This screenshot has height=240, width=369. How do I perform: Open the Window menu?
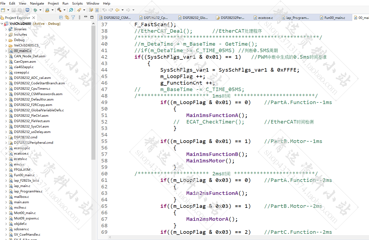93,4
